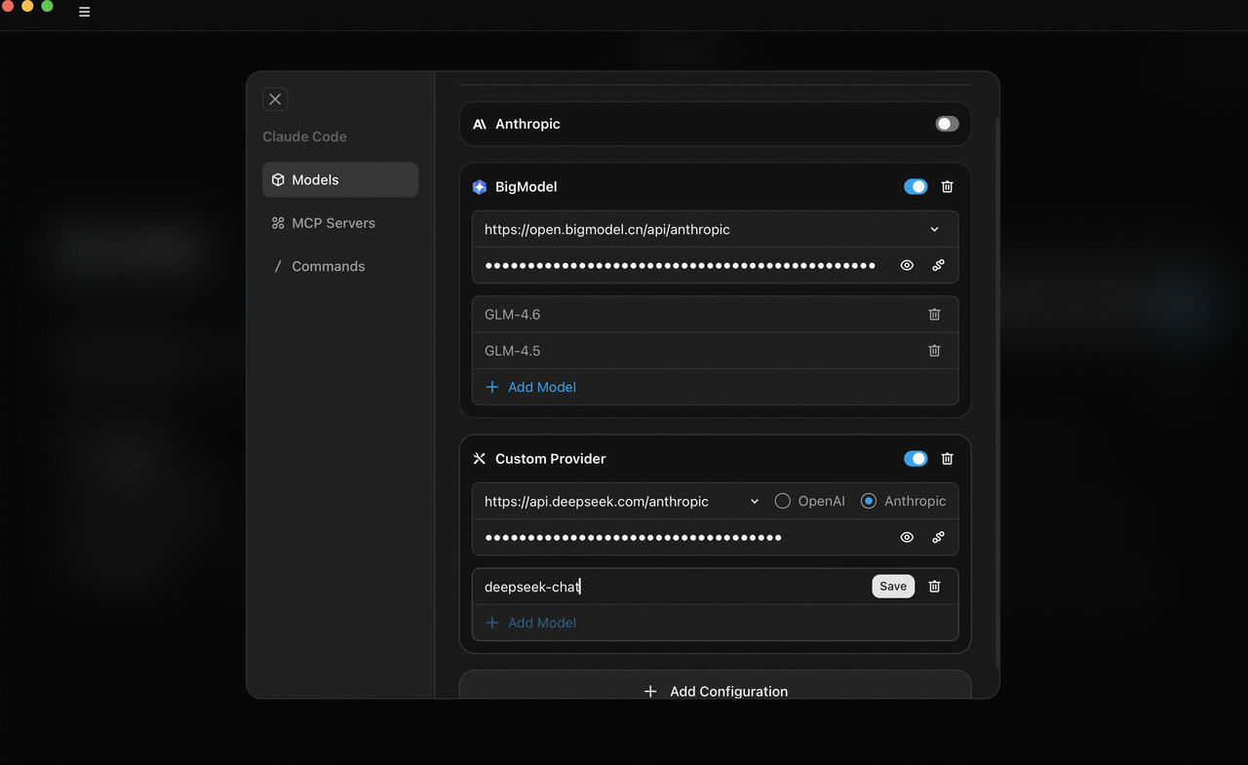
Task: Expand the deepseek URL dropdown chevron
Action: pyautogui.click(x=755, y=501)
